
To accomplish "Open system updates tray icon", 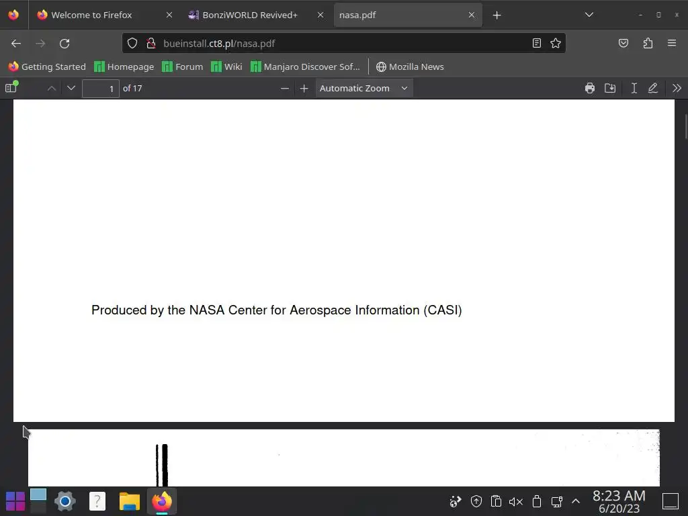I will tap(476, 501).
